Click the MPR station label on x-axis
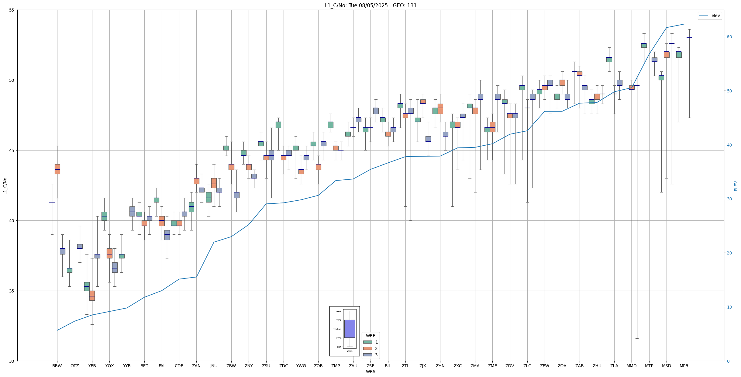 coord(684,366)
